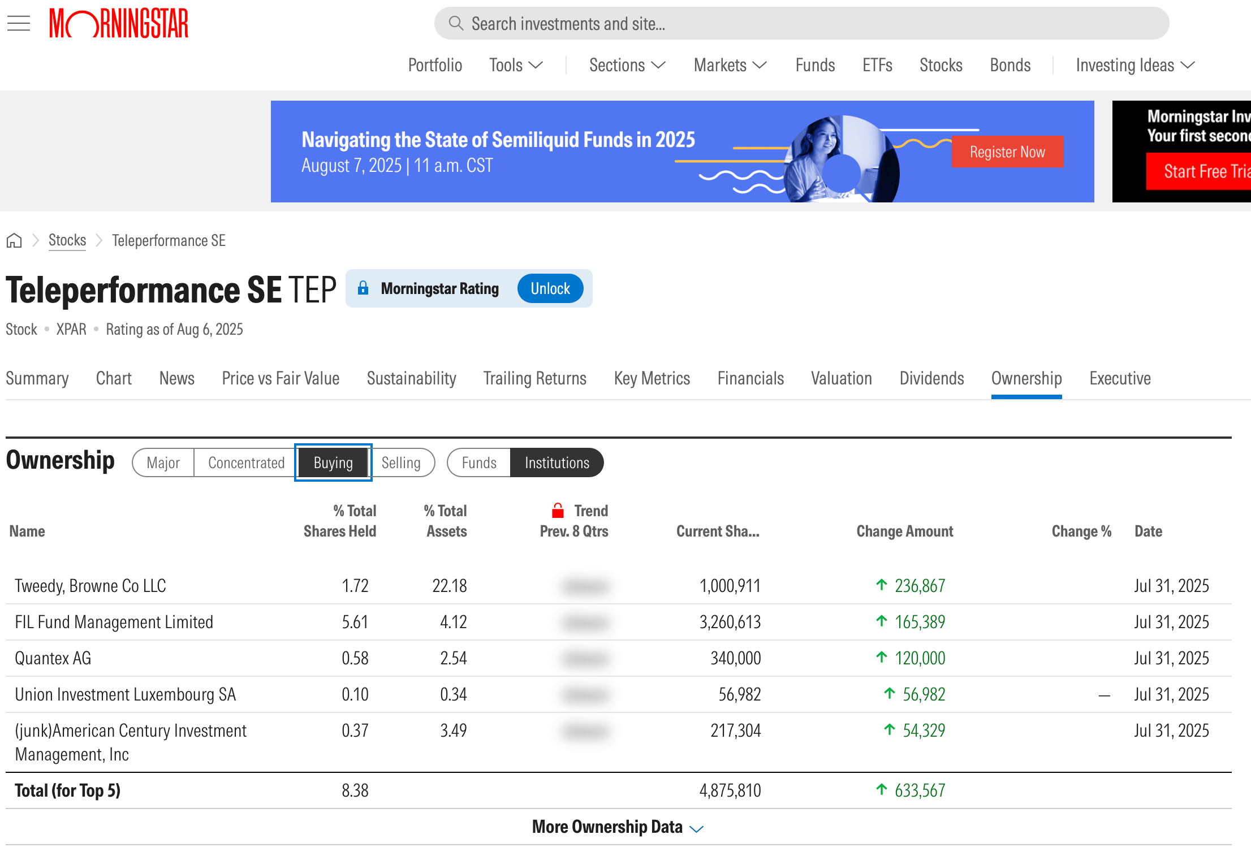
Task: Expand the Tools dropdown menu
Action: [x=516, y=65]
